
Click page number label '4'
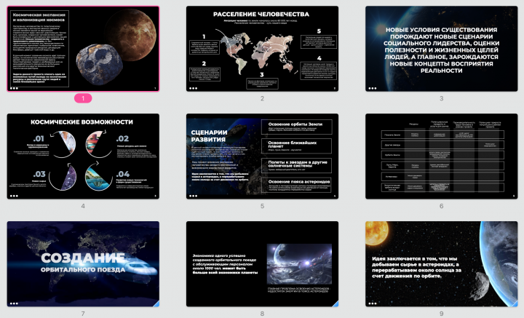(x=83, y=206)
